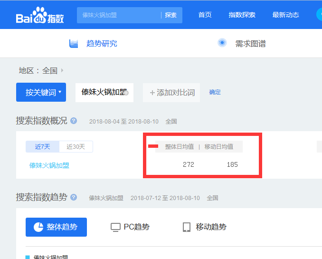Click date range 2018-07-12 至 2018-08-10
Screen dimensions: 322x259
[x=165, y=198]
